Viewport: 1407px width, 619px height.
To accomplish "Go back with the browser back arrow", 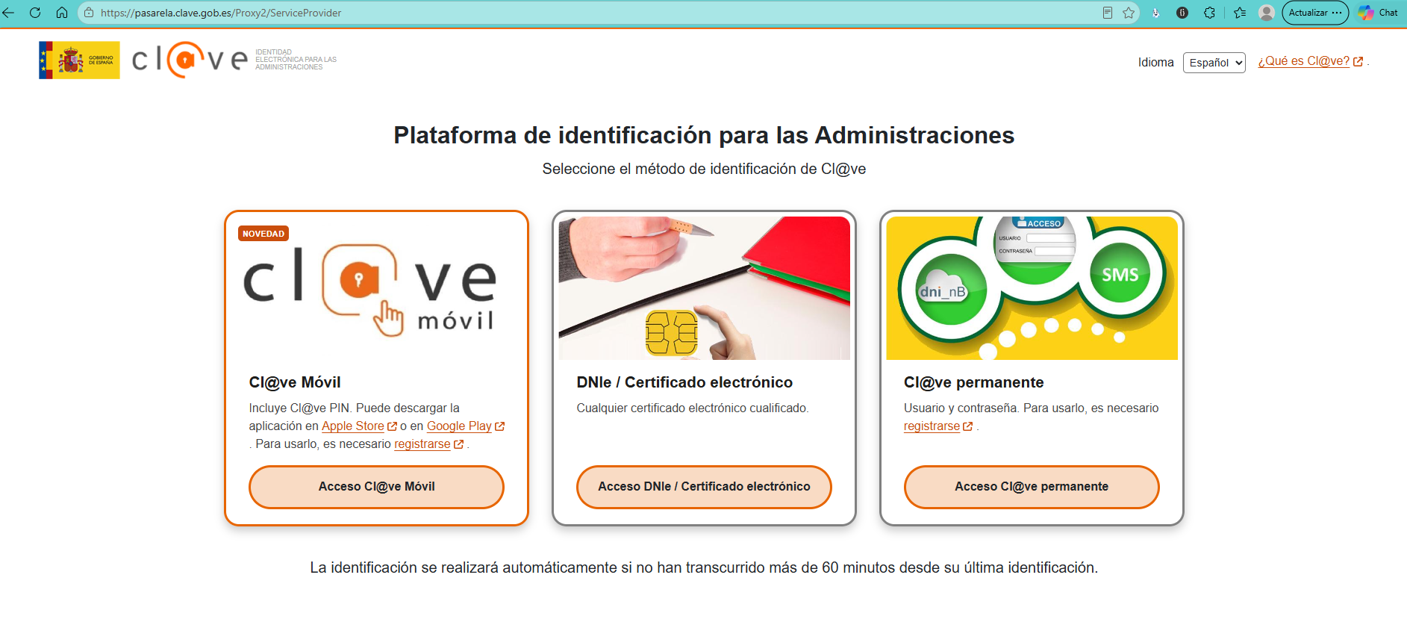I will click(9, 13).
